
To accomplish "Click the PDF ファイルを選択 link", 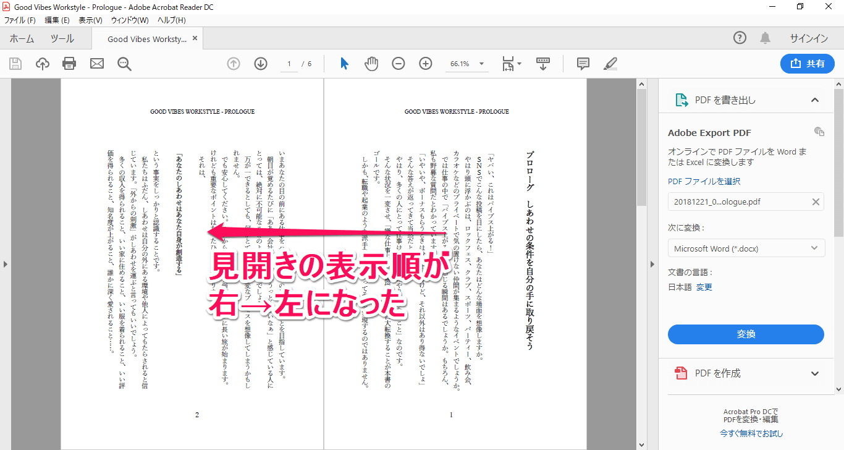I will (x=704, y=182).
